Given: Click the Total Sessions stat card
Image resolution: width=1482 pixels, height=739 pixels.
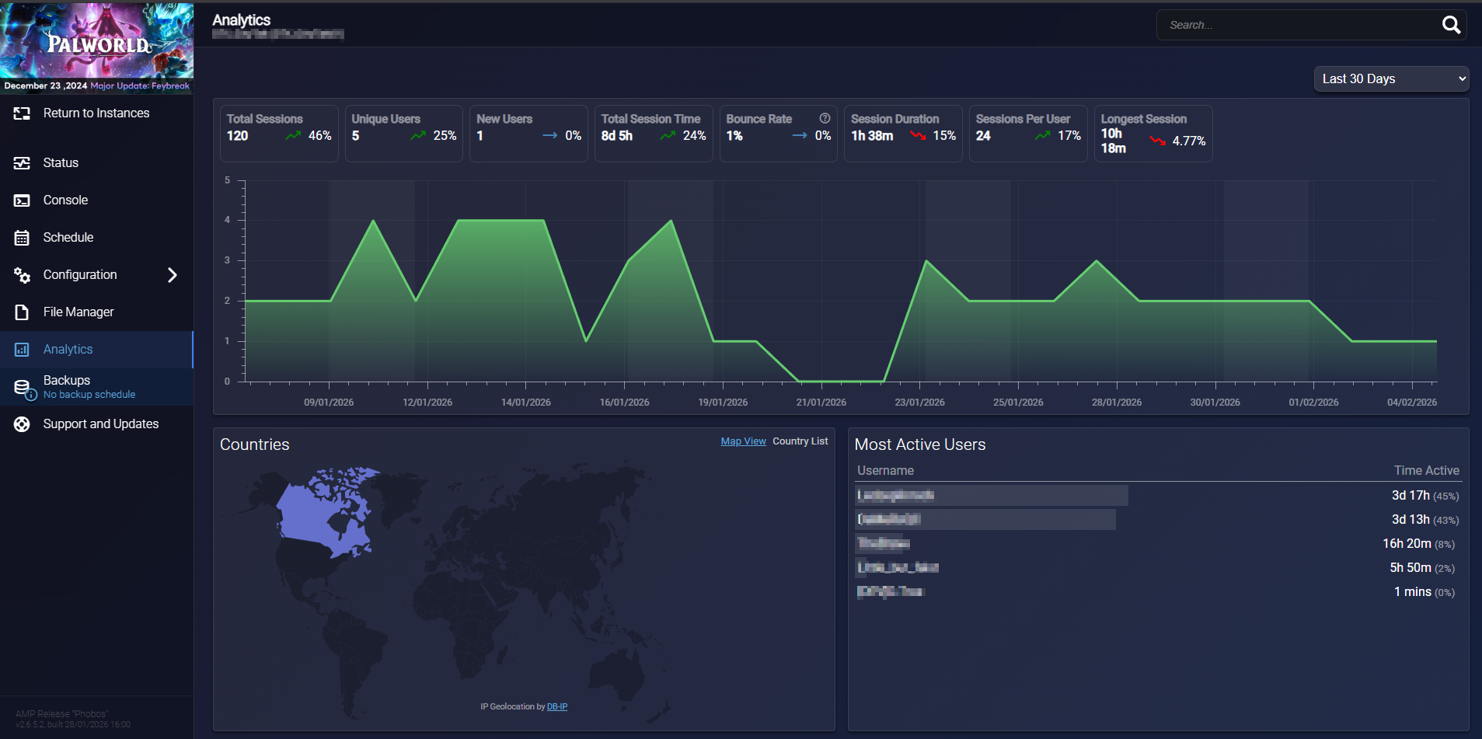Looking at the screenshot, I should click(x=279, y=134).
